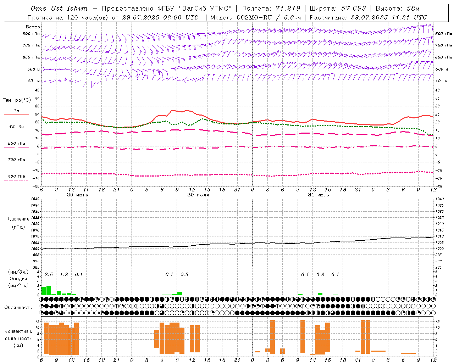Click the 3.5 precipitation total

pyautogui.click(x=49, y=274)
